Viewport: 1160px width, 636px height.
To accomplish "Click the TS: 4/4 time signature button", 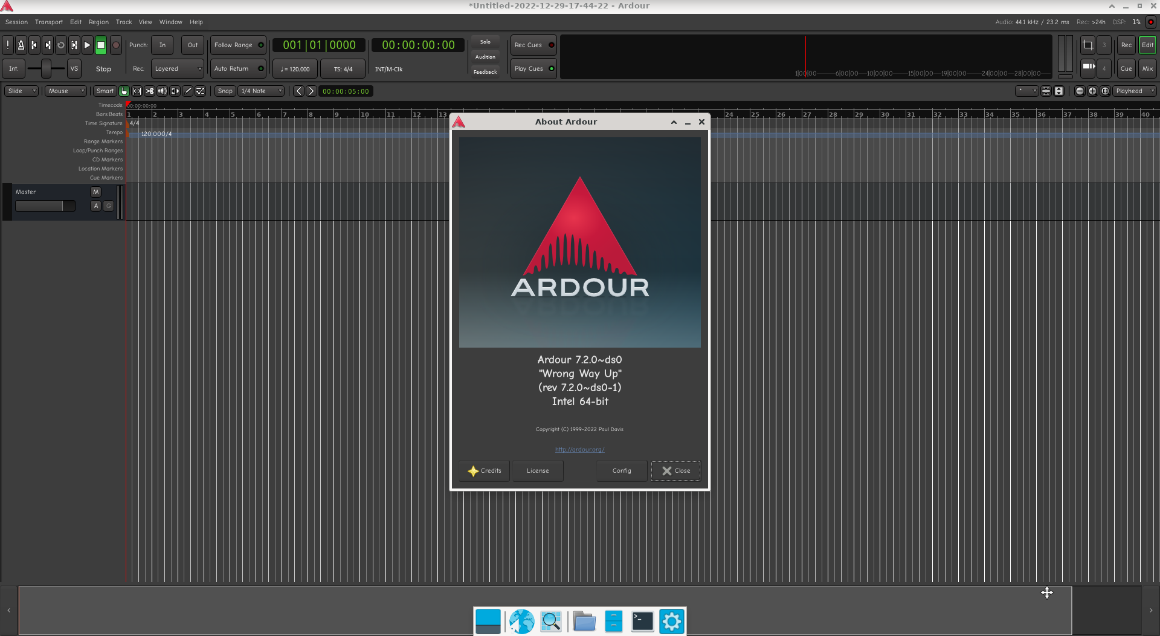I will [343, 69].
